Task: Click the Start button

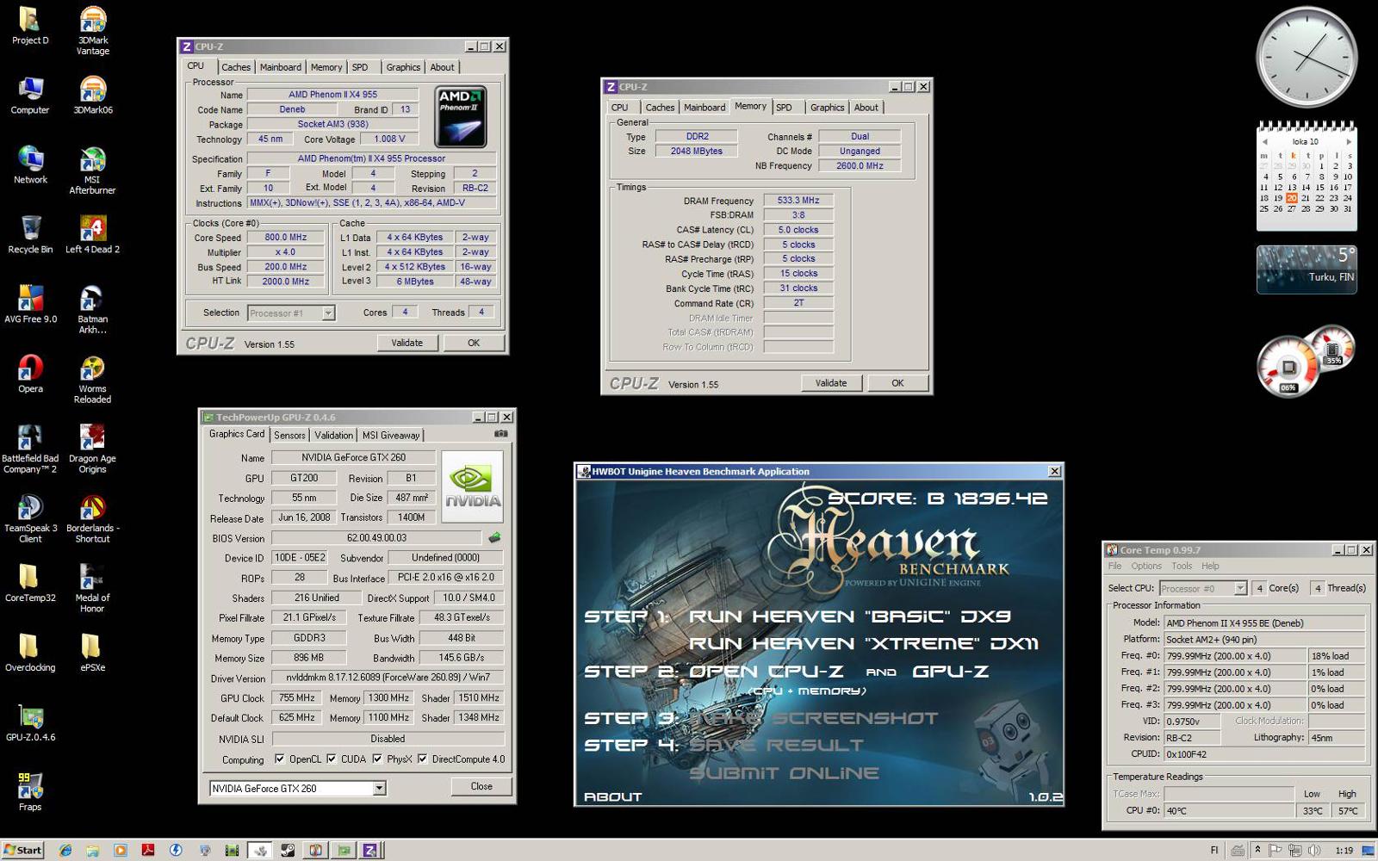Action: click(22, 850)
